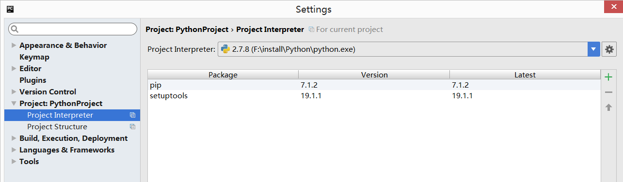Click the minus uninstall package icon
The width and height of the screenshot is (623, 182).
pyautogui.click(x=608, y=92)
